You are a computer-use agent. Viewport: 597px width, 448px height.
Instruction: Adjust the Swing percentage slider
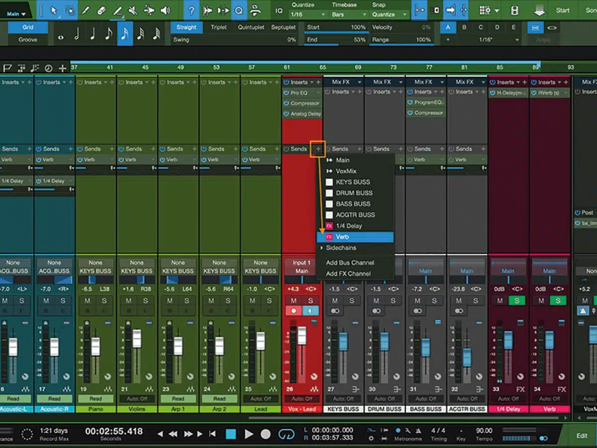pos(235,40)
